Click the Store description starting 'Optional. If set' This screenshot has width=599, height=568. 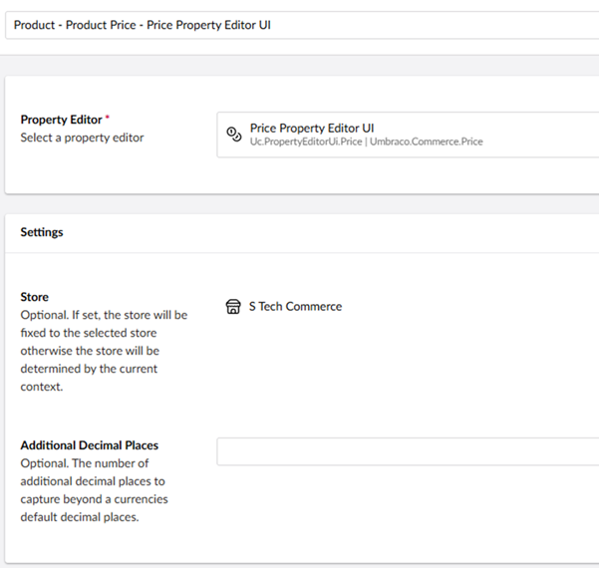tap(104, 315)
